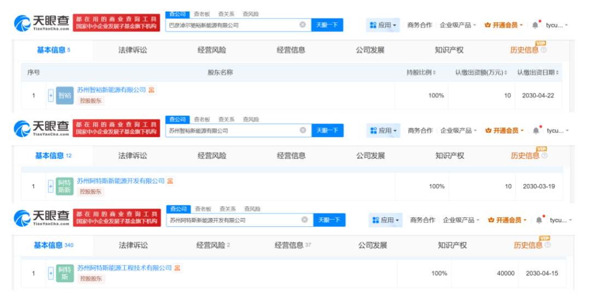The width and height of the screenshot is (591, 298).
Task: Click the help icon next to 历史信息 in the 基本信息 340 tab row
Action: pyautogui.click(x=548, y=245)
